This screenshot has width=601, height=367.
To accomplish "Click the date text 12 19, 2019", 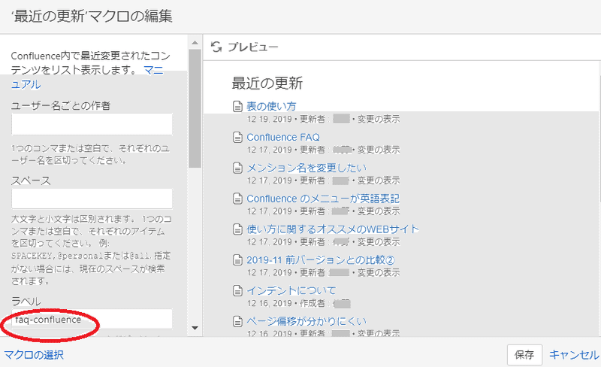I will coord(270,119).
